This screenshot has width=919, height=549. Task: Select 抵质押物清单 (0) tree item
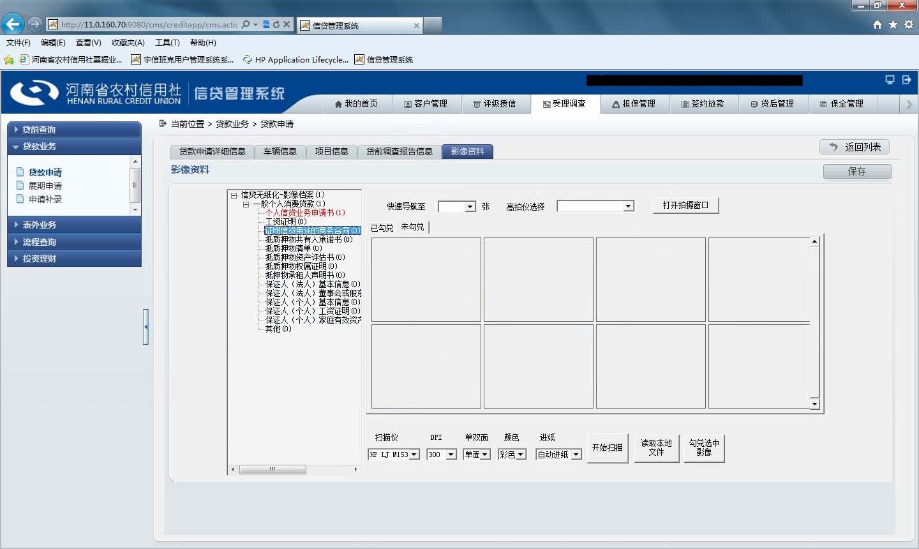tap(294, 248)
